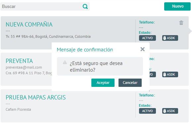Click the ASDK lock badge for PRUEBA MAPAS ARCGIS
192x123 pixels.
(170, 111)
